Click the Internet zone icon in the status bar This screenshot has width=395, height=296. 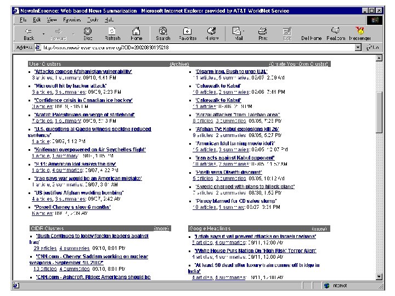[327, 286]
